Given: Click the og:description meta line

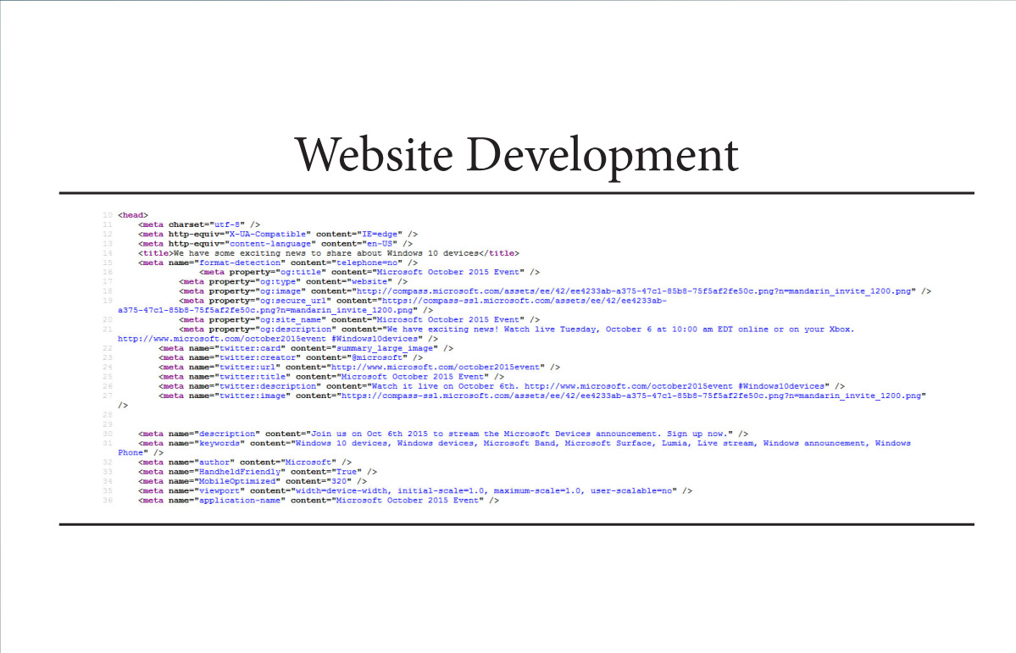Looking at the screenshot, I should coord(516,329).
